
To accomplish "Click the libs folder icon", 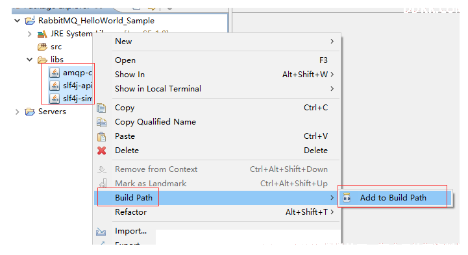I will tap(42, 60).
